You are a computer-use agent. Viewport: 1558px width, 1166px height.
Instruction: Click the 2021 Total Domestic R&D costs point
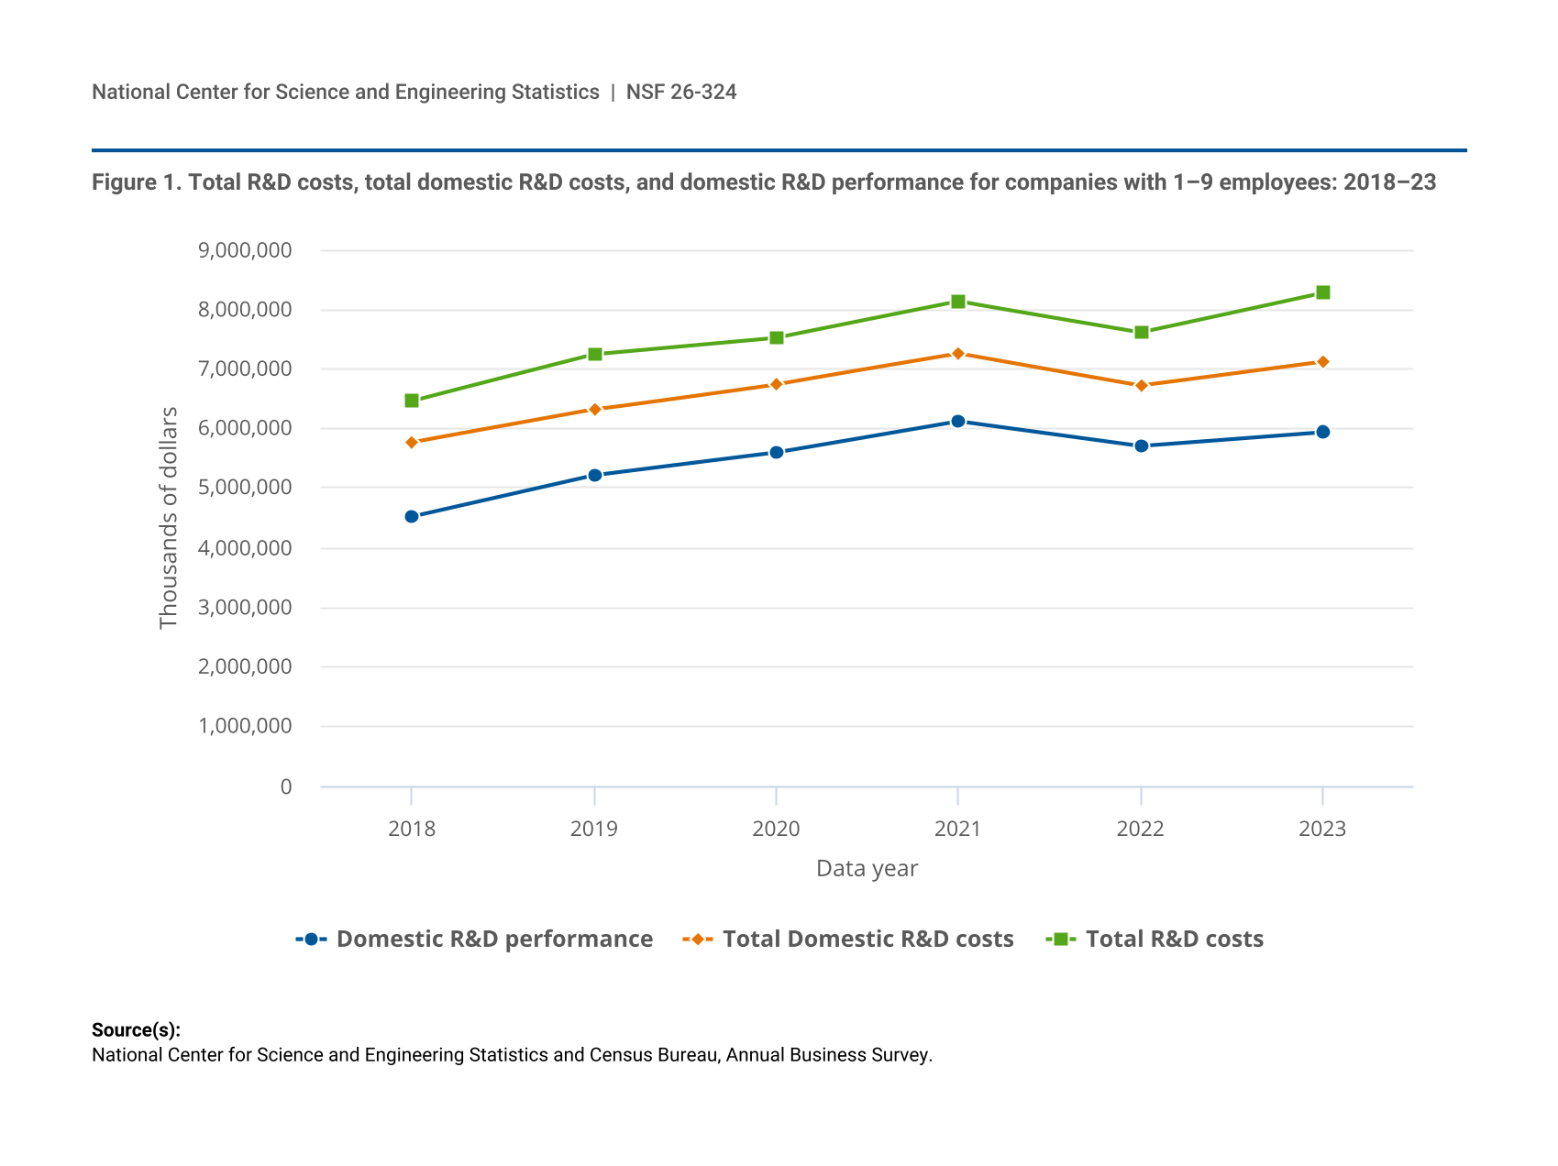tap(958, 353)
